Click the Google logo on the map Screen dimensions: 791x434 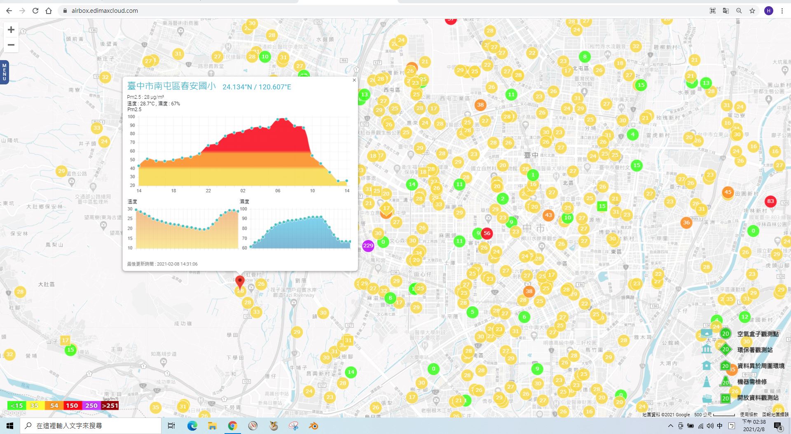[x=14, y=413]
